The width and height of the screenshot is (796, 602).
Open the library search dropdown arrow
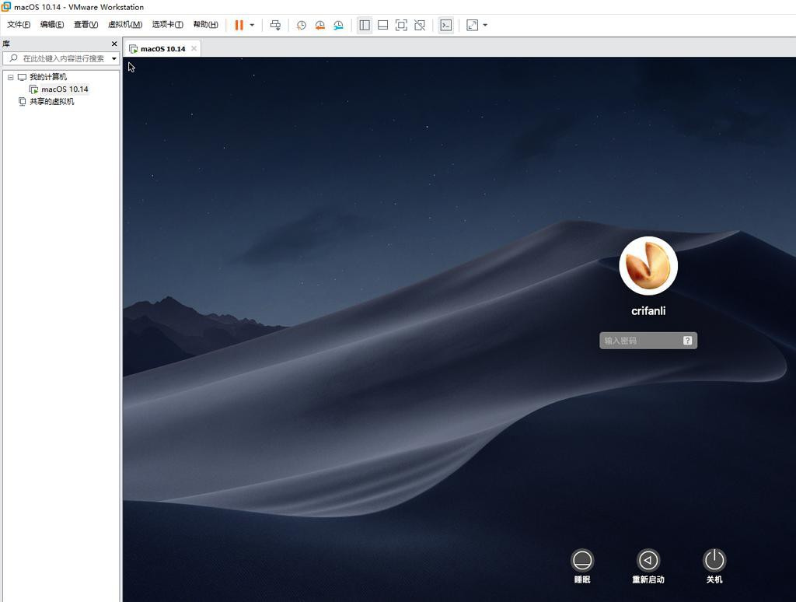click(x=114, y=58)
